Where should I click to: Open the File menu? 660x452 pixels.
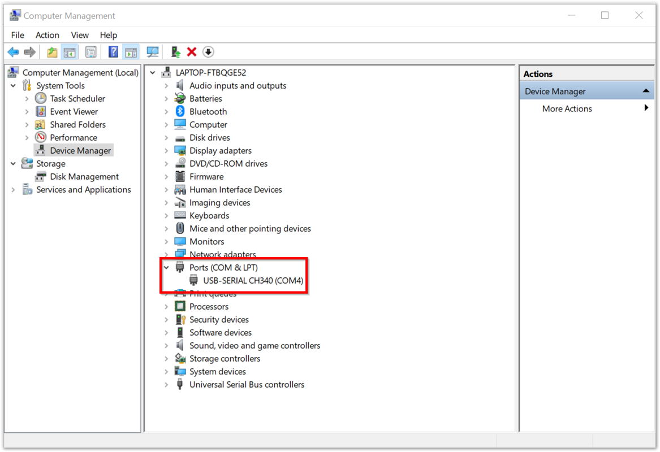(18, 35)
